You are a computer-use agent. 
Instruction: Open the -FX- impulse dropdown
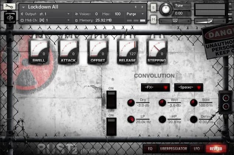tap(155, 87)
